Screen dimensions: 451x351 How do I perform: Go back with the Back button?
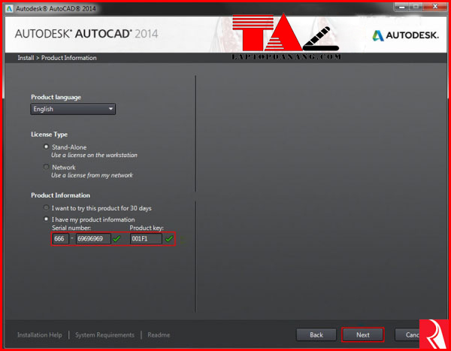tap(316, 334)
